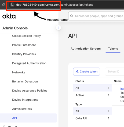Viewport: 124px width, 127px height.
Task: Switch to the Authorization Servers tab
Action: coord(86,49)
